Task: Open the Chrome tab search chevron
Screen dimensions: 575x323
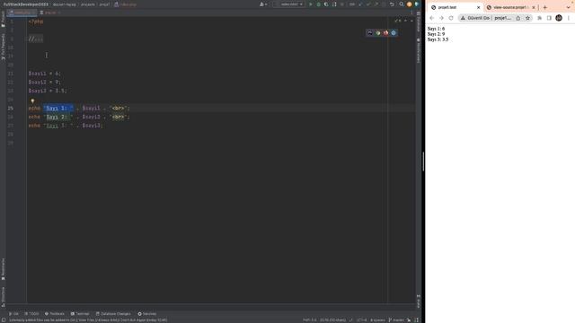Action: 569,7
